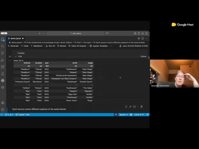Viewport: 199px width, 149px height.
Task: Open the Source Control view
Action: coord(3,53)
